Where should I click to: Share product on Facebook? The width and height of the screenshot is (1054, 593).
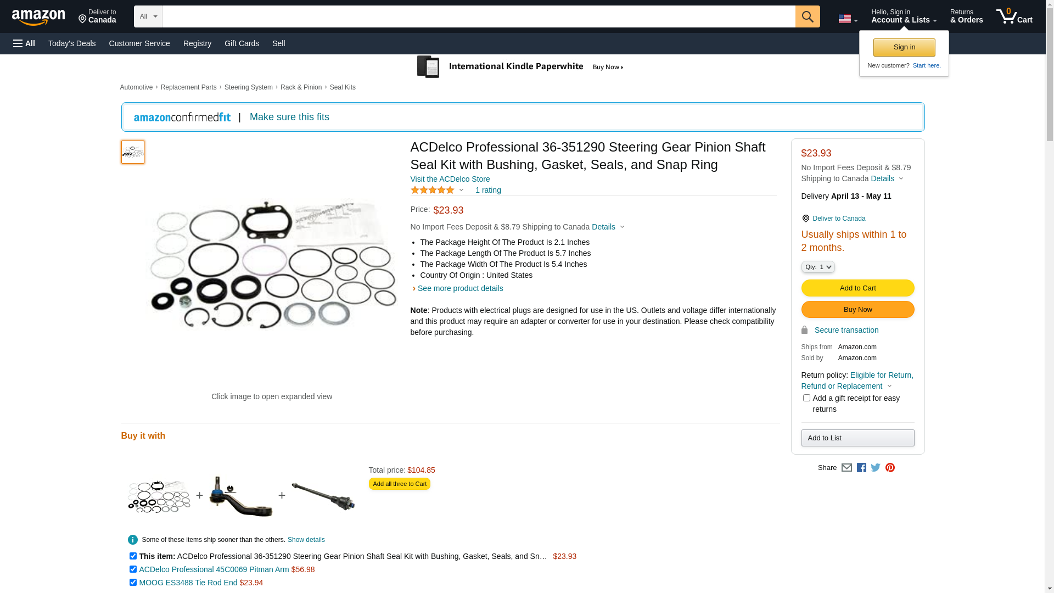(861, 468)
